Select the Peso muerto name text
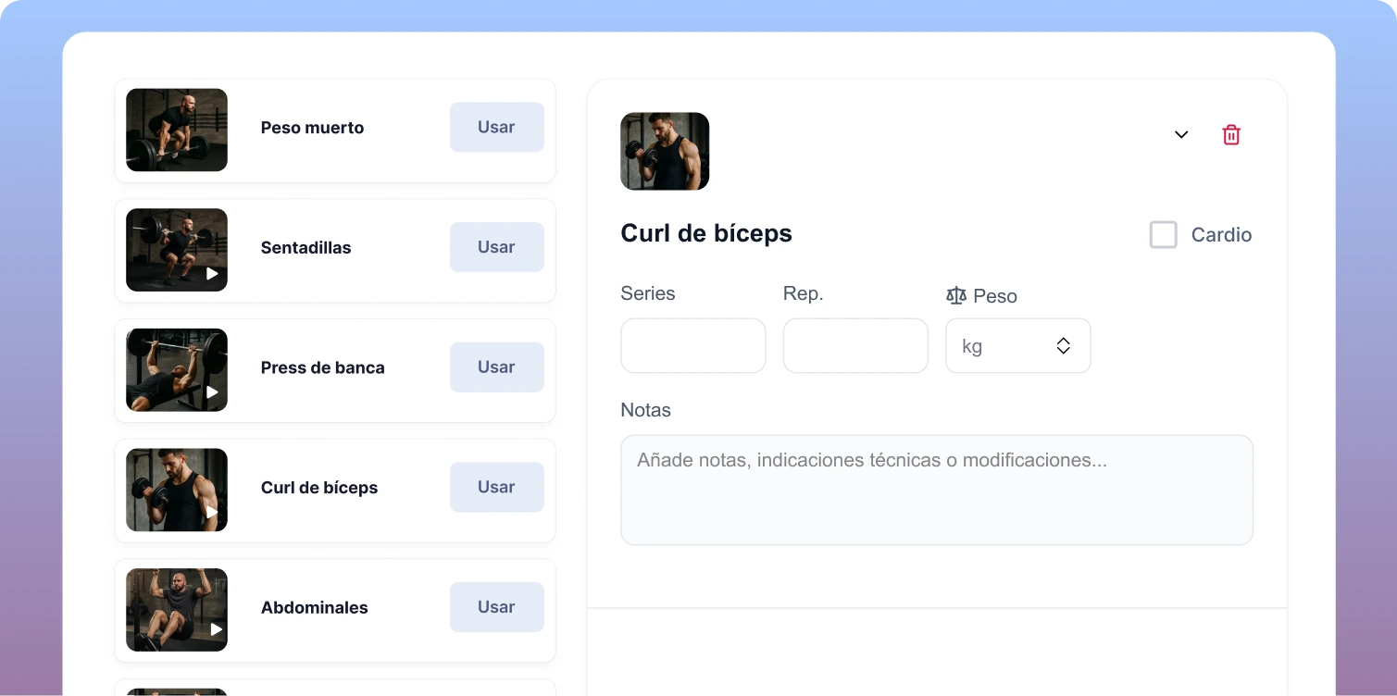This screenshot has width=1397, height=696. (x=312, y=128)
